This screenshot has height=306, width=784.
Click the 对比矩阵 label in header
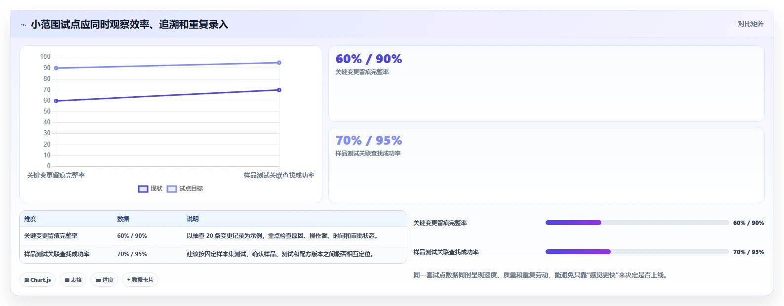pyautogui.click(x=750, y=24)
